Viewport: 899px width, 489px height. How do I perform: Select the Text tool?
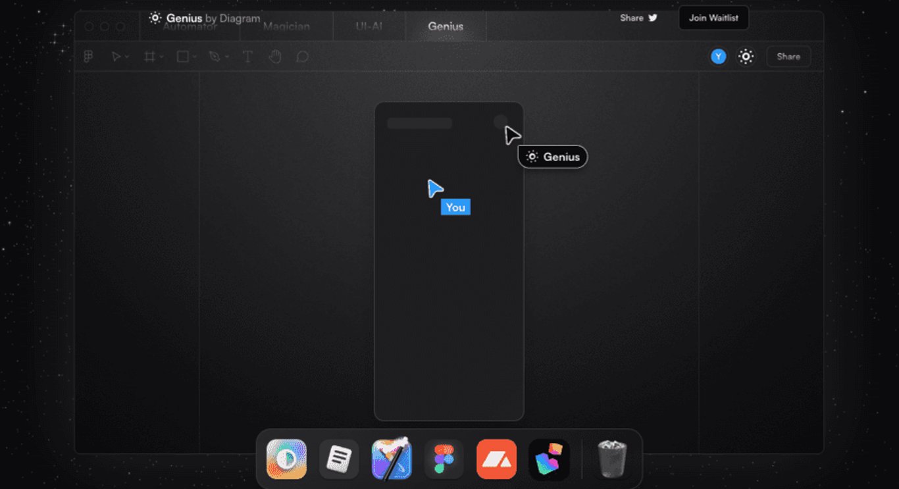(247, 57)
